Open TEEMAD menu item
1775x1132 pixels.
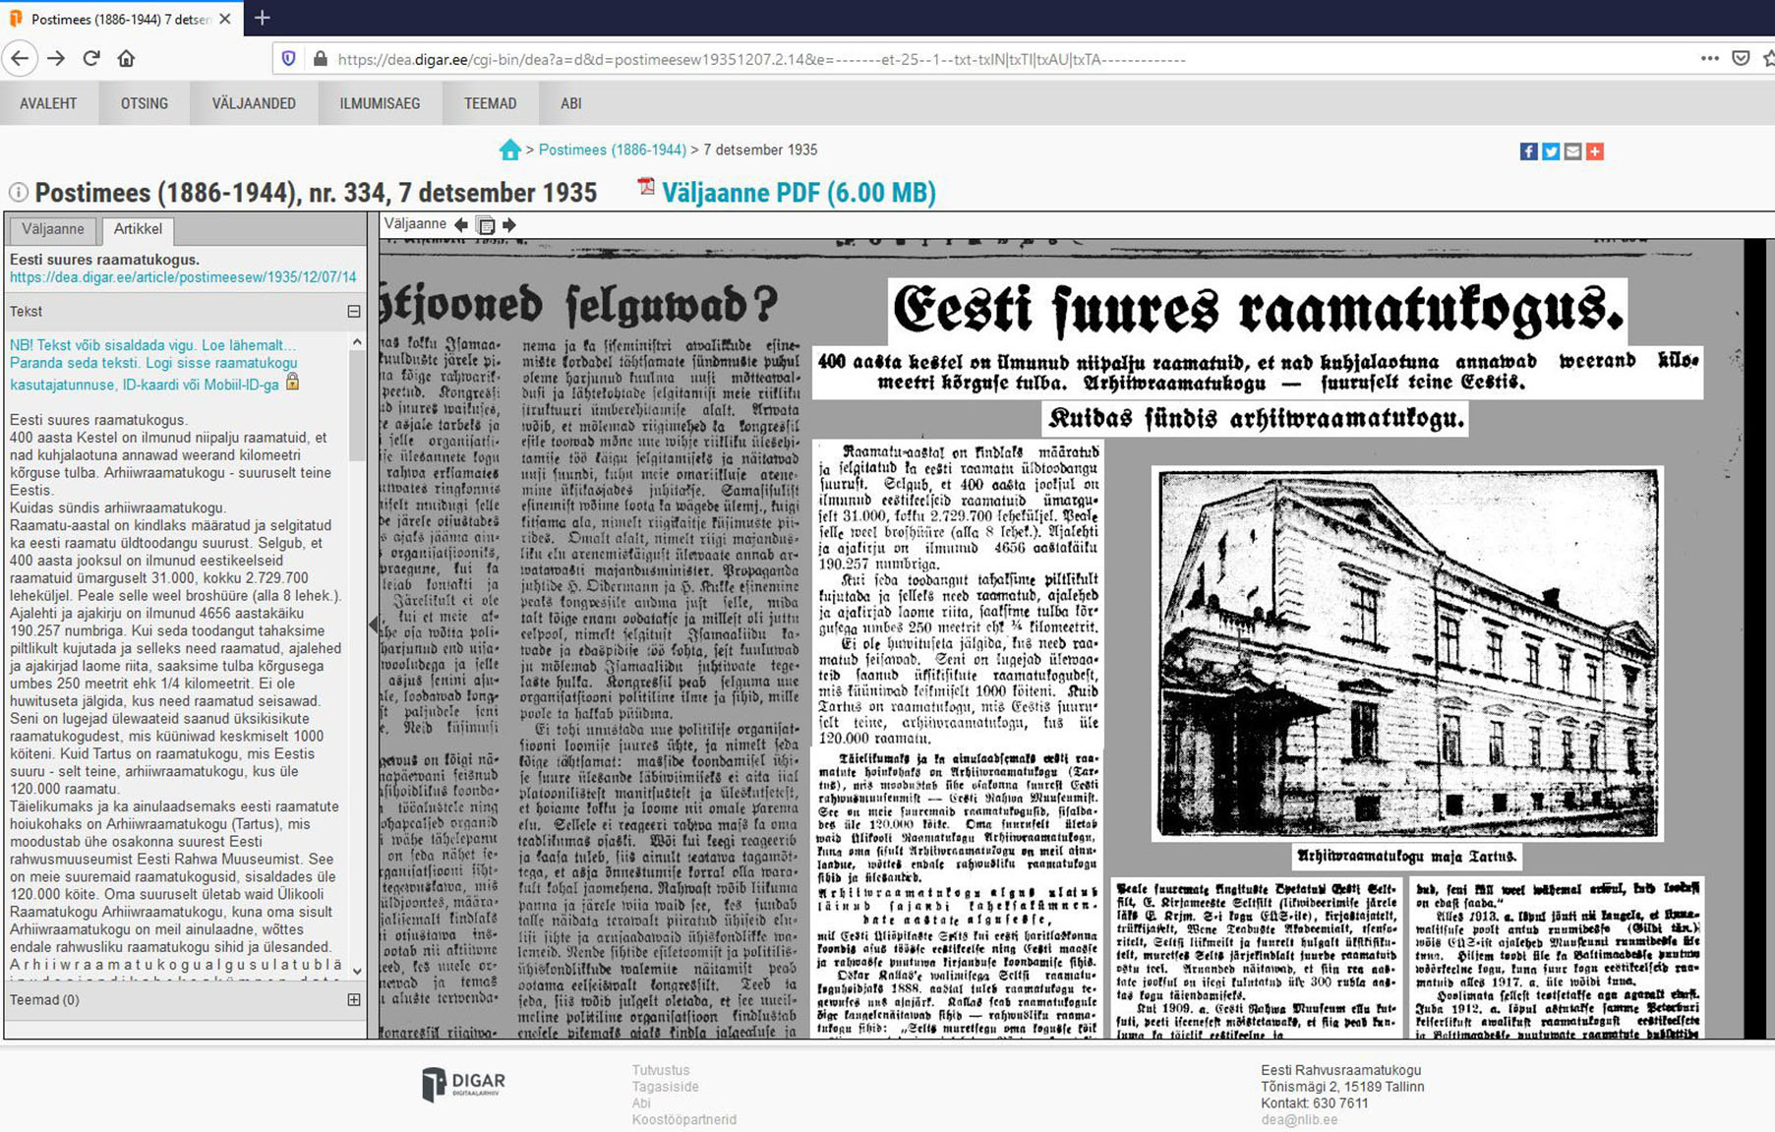tap(490, 103)
